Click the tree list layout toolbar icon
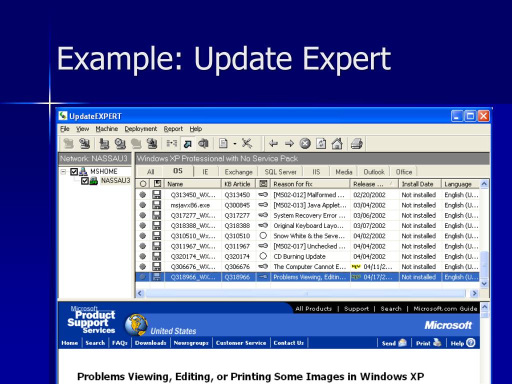This screenshot has width=512, height=384. click(x=172, y=143)
